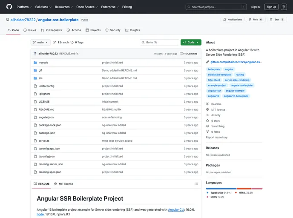Image resolution: width=293 pixels, height=218 pixels.
Task: Open the commit hash 14faa45
Action: pos(158,54)
